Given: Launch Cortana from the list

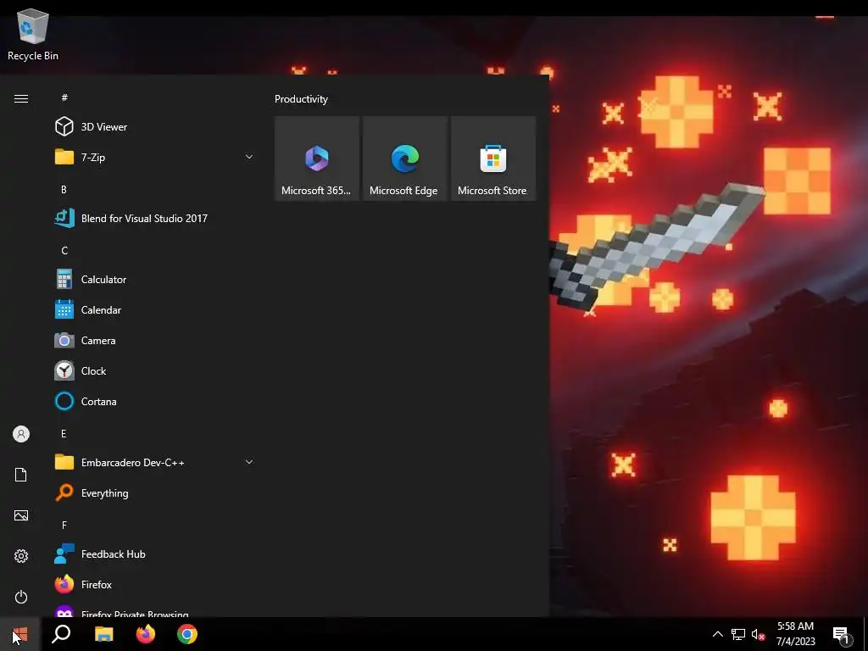Looking at the screenshot, I should 153,401.
